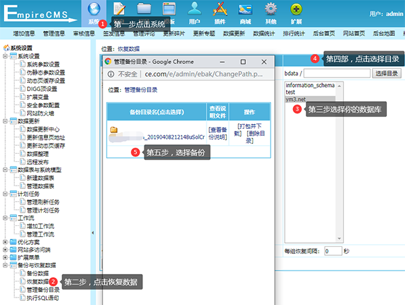Click the 系统 globe icon in top bar
The height and width of the screenshot is (305, 405).
tap(94, 9)
